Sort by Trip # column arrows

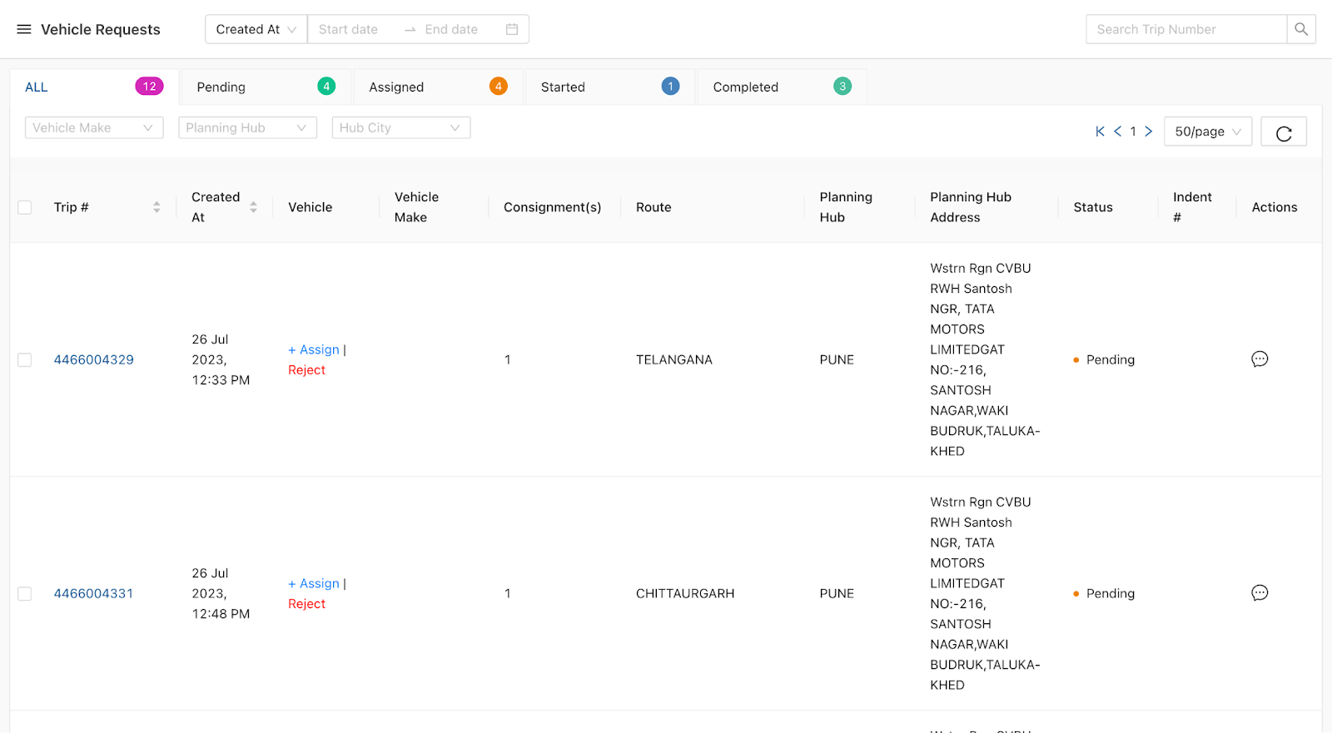tap(157, 207)
